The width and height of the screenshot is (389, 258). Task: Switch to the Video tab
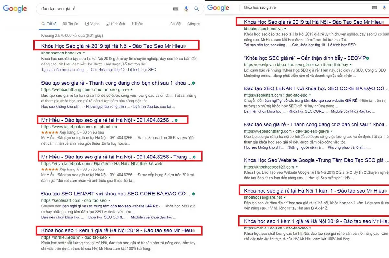pyautogui.click(x=92, y=24)
